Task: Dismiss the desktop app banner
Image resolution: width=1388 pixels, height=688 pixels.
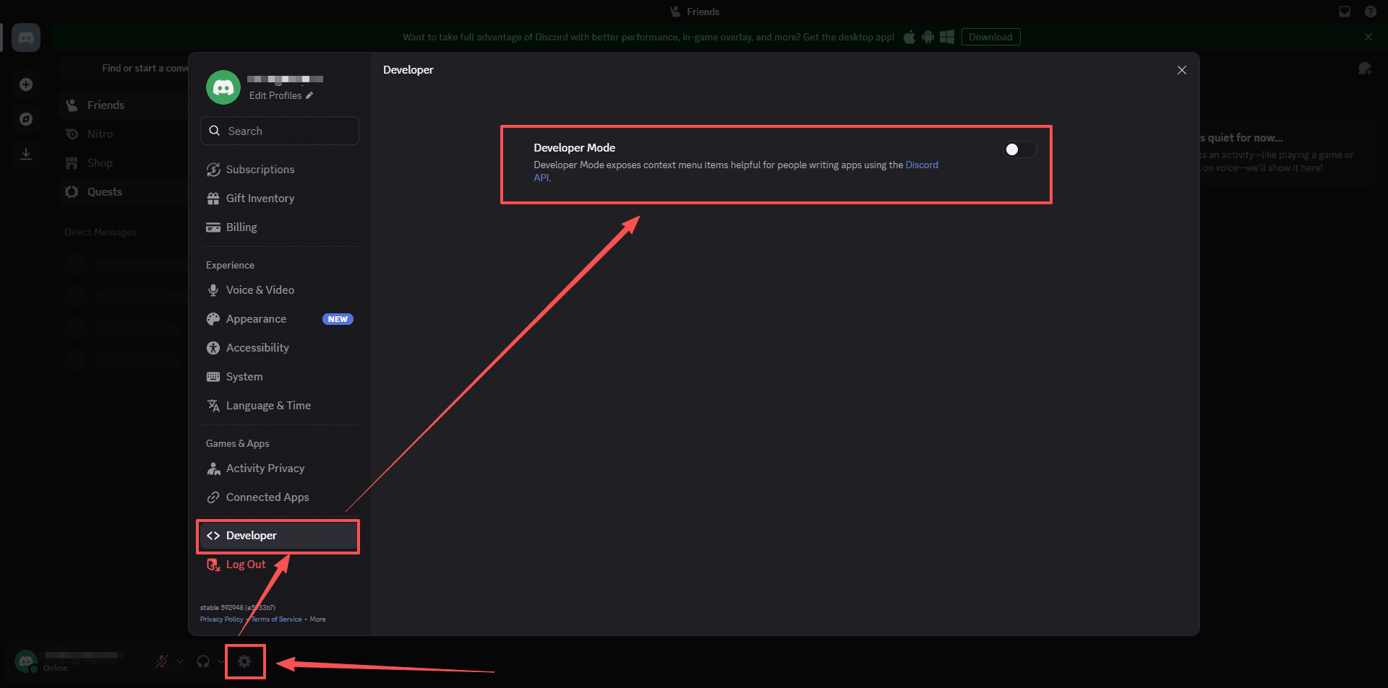Action: pyautogui.click(x=1368, y=37)
